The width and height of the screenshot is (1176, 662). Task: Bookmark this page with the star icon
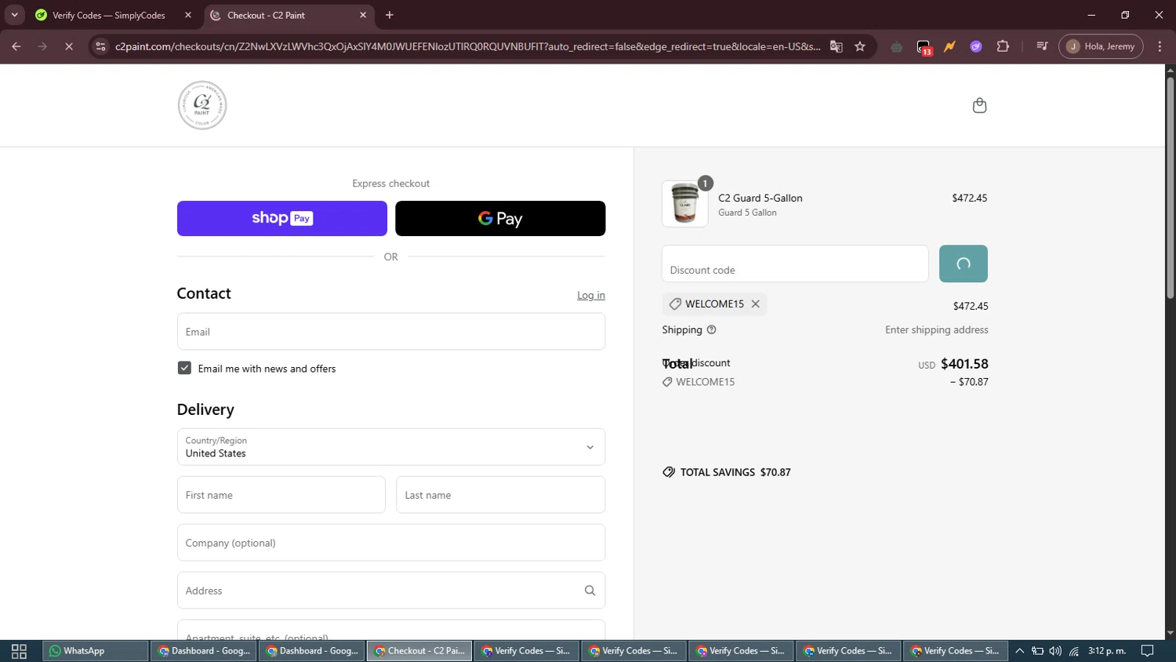tap(860, 46)
